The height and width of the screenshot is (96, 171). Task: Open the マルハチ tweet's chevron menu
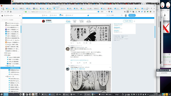pyautogui.click(x=110, y=67)
